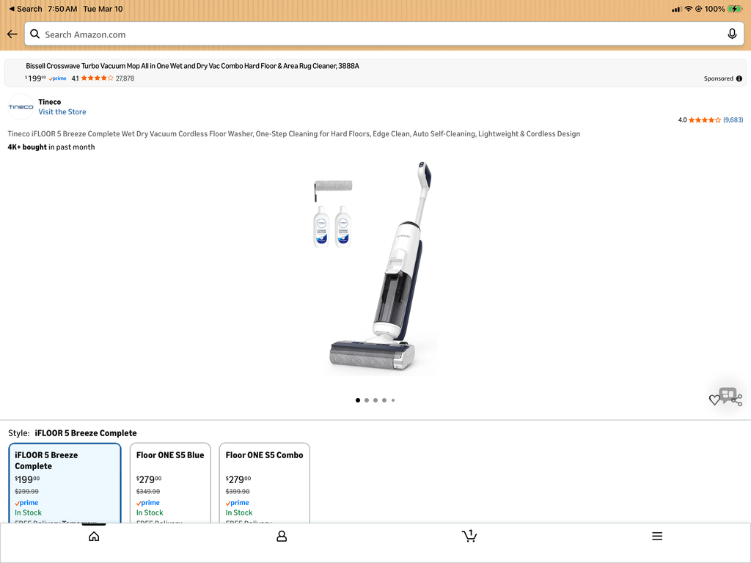Tap the Tineco brand logo
This screenshot has width=751, height=563.
pyautogui.click(x=21, y=107)
